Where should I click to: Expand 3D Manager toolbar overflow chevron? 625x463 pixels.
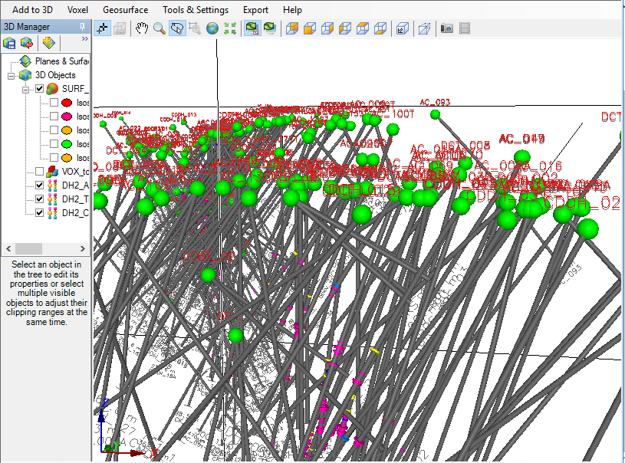[x=84, y=38]
